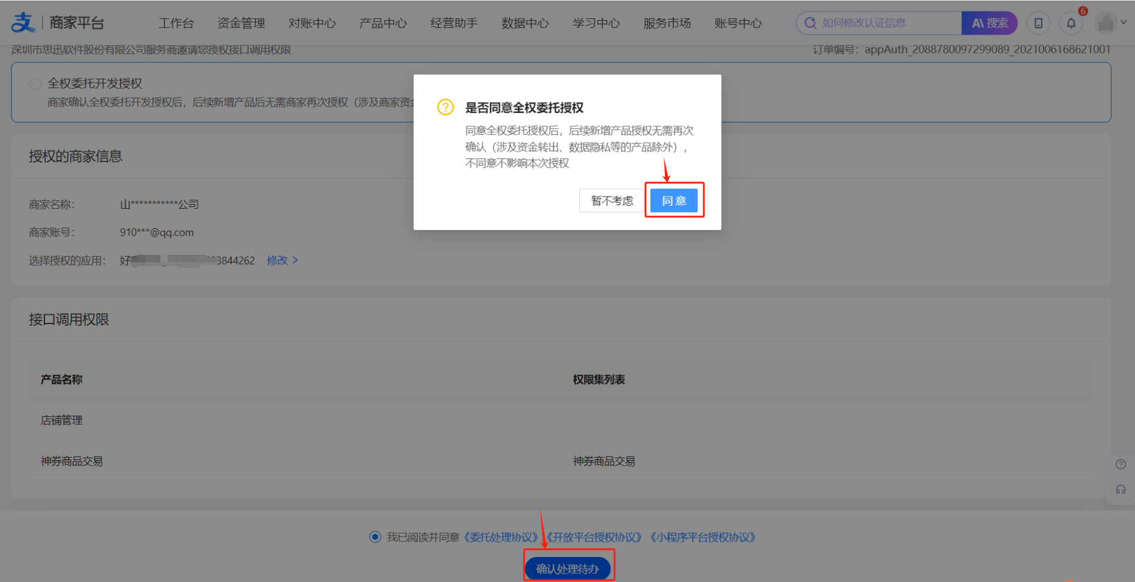Click the 店铺管理 product row
1135x582 pixels.
click(x=561, y=420)
